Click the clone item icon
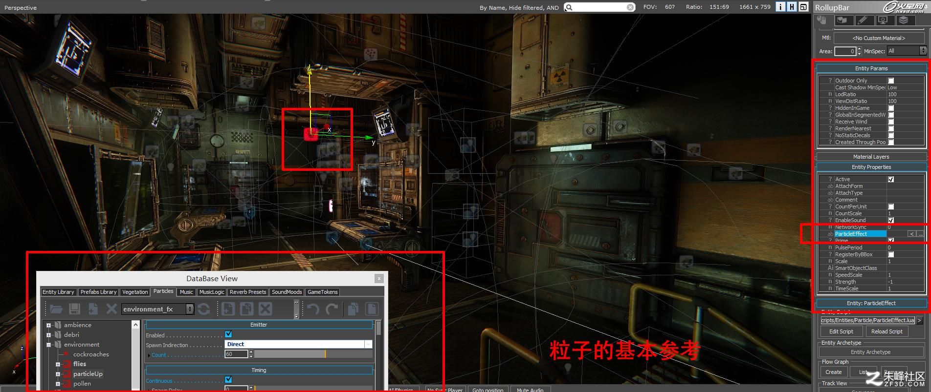The image size is (931, 392). tap(247, 309)
